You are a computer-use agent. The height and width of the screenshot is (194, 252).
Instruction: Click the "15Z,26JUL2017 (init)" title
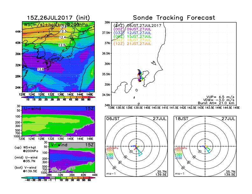click(58, 18)
